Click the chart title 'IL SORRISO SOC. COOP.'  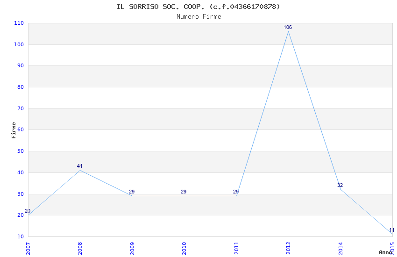tap(160, 7)
